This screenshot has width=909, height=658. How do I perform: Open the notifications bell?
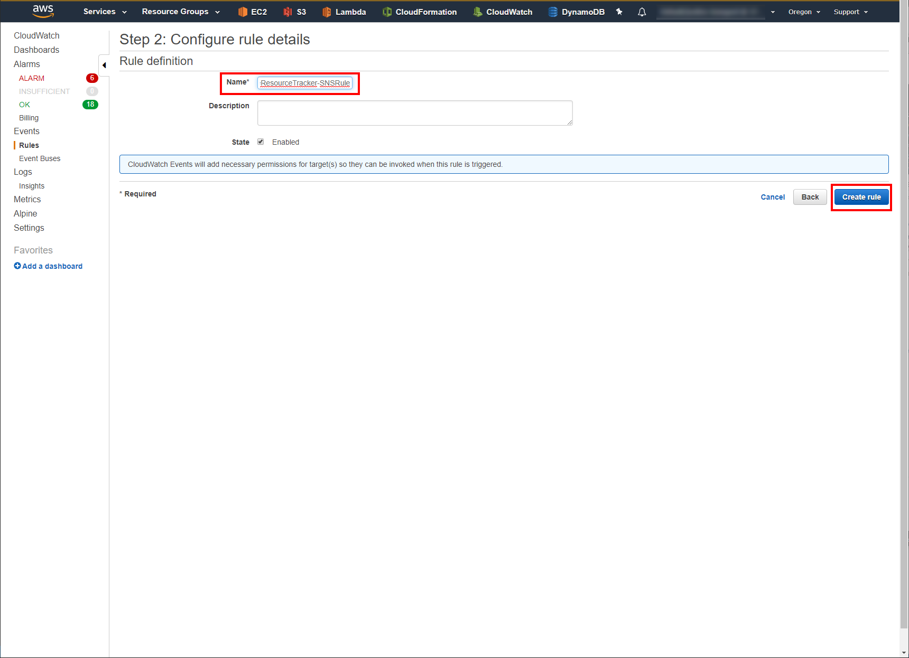pos(642,11)
